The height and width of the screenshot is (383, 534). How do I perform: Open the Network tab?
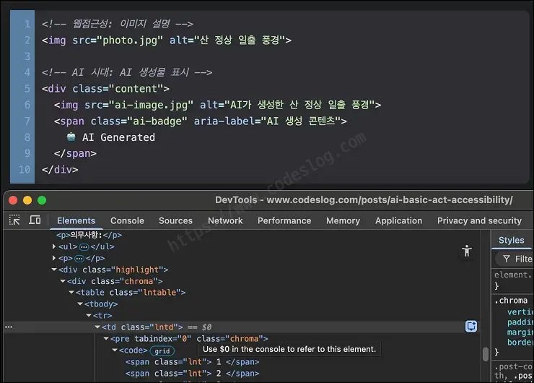pos(225,220)
